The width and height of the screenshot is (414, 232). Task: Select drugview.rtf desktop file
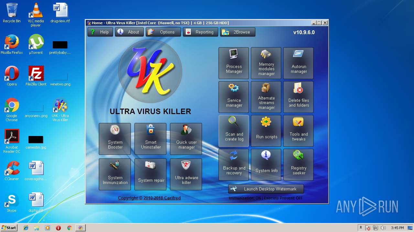[x=60, y=13]
